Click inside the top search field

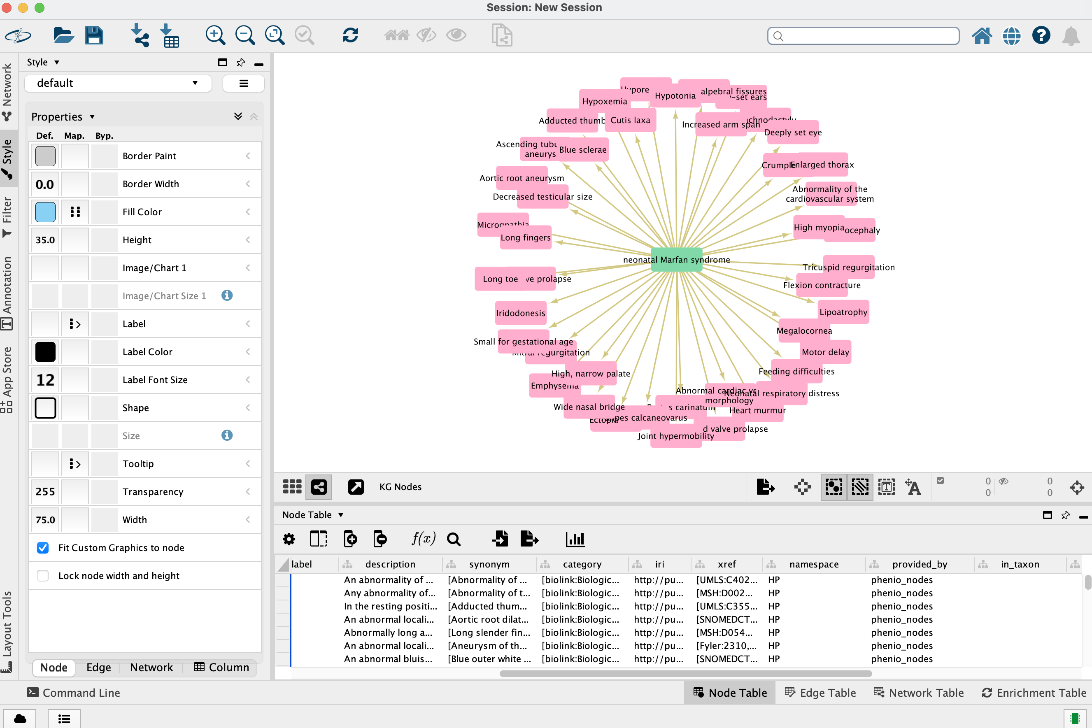(x=863, y=35)
